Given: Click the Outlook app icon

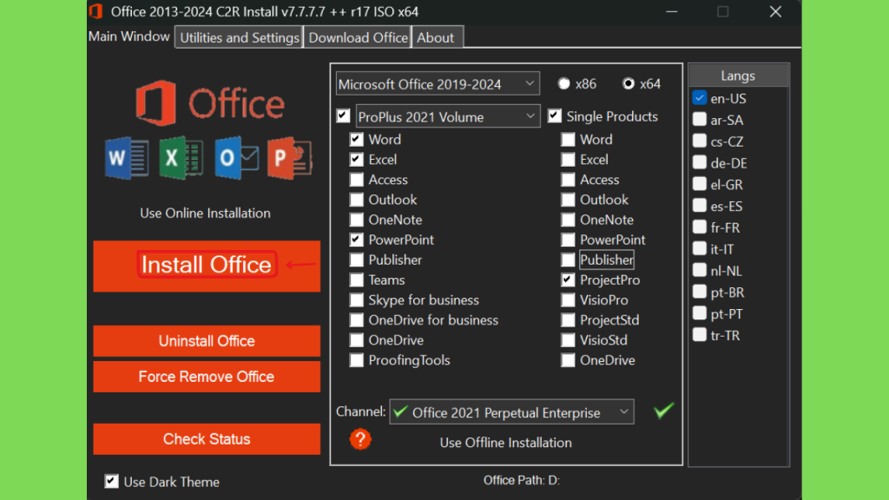Looking at the screenshot, I should 236,158.
